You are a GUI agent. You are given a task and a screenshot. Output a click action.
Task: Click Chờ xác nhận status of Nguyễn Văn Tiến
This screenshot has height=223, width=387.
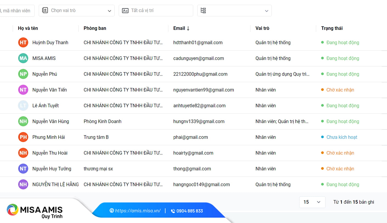pos(338,90)
